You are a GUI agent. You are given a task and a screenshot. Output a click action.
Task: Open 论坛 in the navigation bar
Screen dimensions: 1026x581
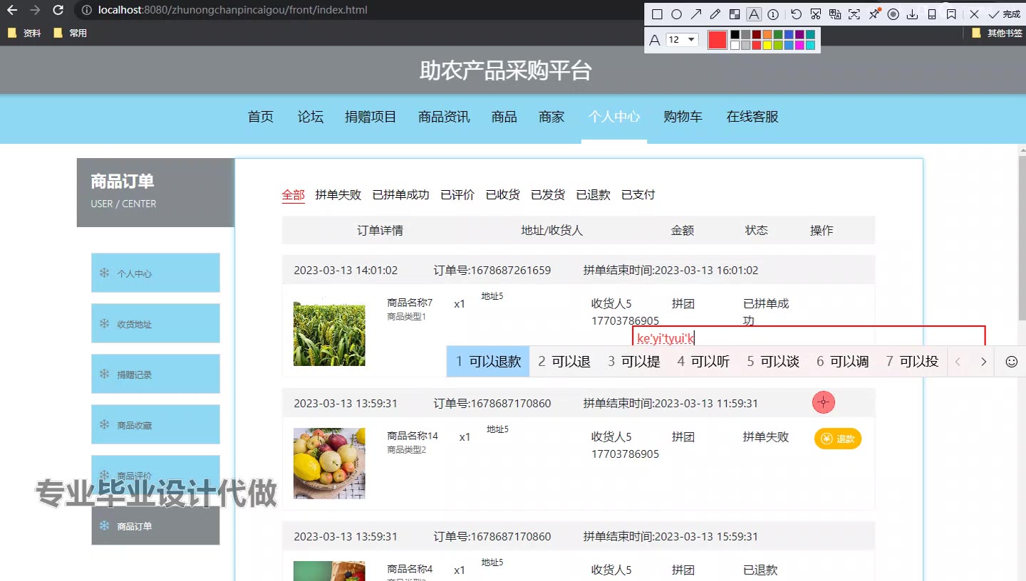click(311, 117)
